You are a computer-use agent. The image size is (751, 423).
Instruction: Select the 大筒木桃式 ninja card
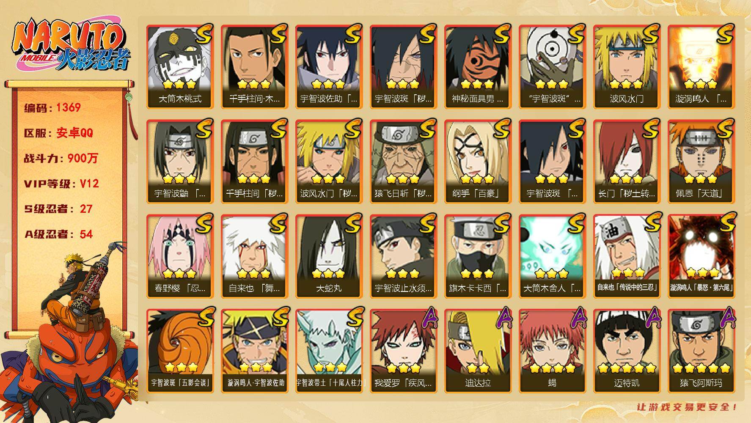pyautogui.click(x=180, y=67)
